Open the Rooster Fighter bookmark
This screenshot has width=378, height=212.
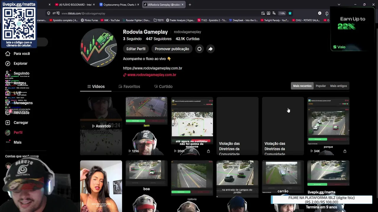tap(136, 20)
